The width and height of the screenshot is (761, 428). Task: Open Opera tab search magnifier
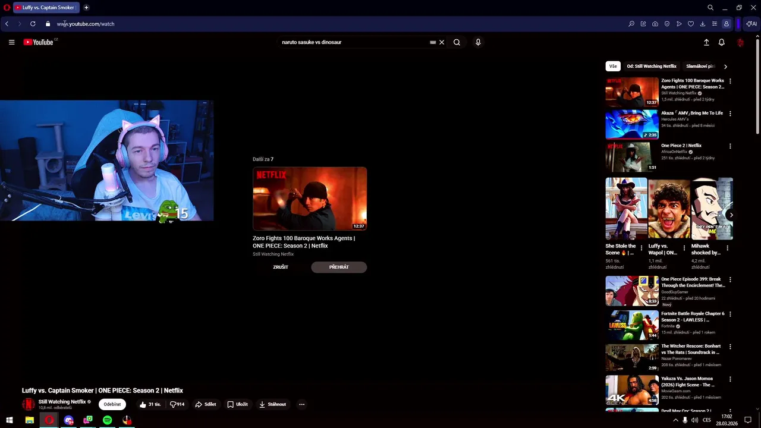710,8
